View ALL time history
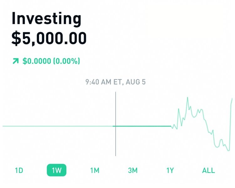The height and width of the screenshot is (188, 235). coord(208,170)
